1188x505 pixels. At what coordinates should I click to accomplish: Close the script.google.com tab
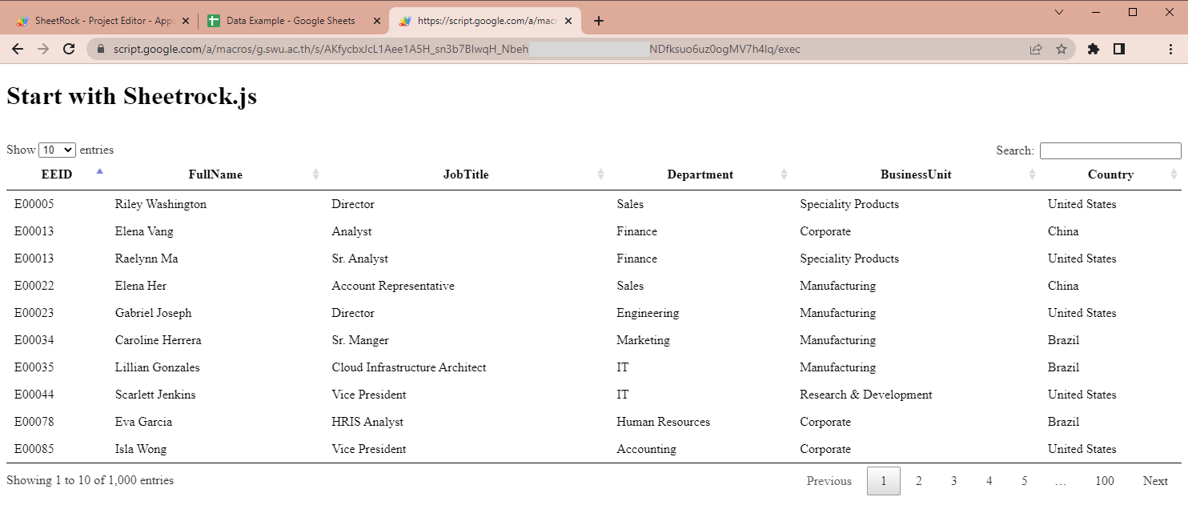tap(568, 21)
